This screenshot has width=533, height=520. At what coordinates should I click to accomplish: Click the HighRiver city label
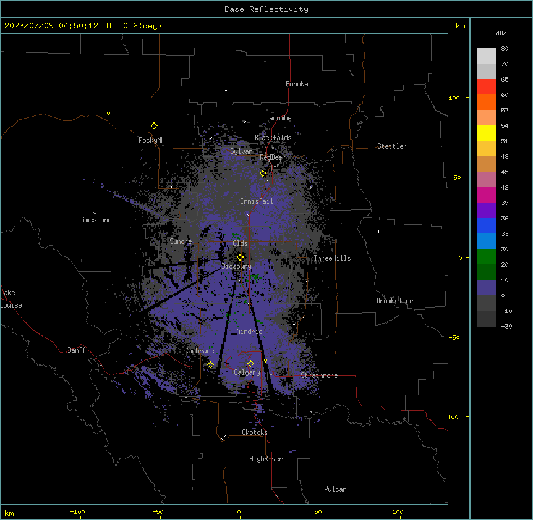266,459
